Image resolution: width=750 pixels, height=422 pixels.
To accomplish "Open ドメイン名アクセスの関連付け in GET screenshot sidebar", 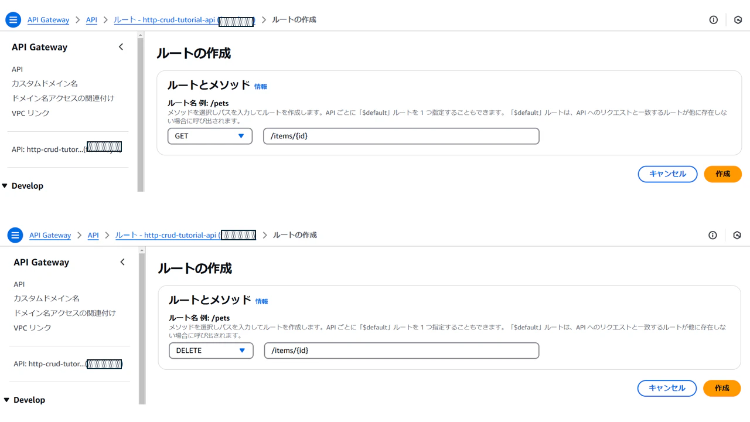I will coord(63,98).
